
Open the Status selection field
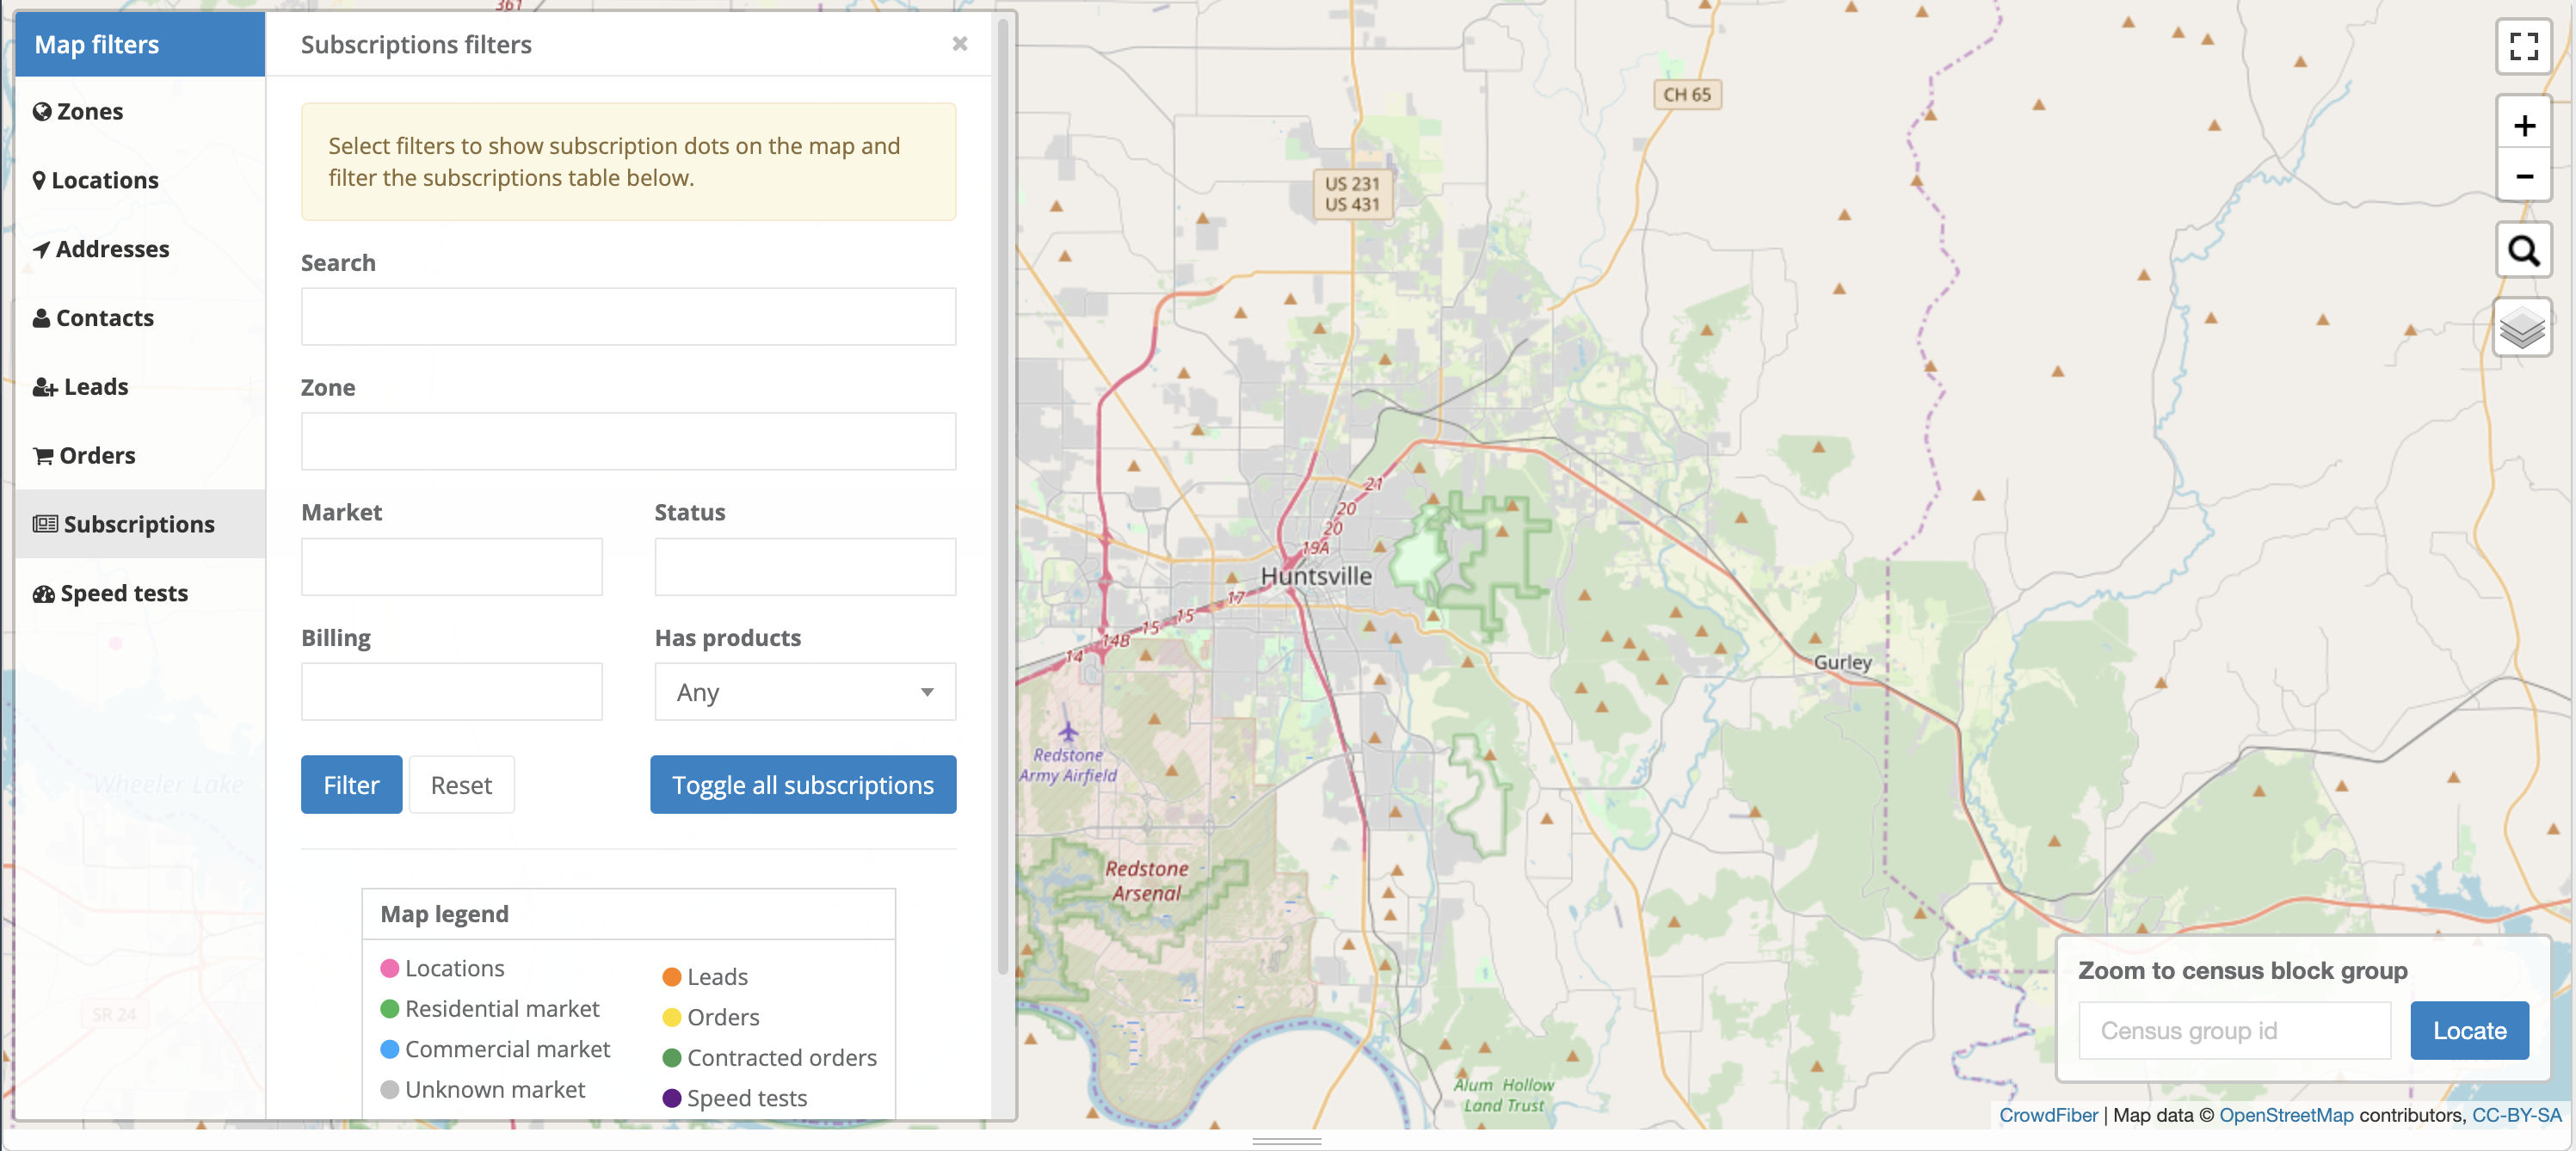pyautogui.click(x=804, y=567)
